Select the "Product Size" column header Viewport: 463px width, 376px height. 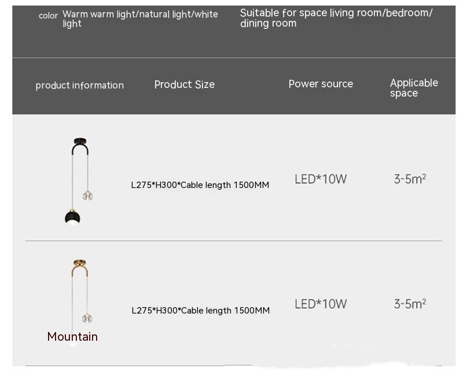184,84
